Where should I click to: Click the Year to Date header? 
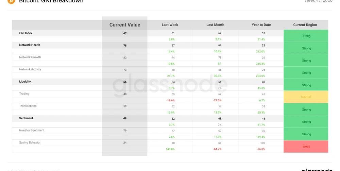(x=261, y=25)
